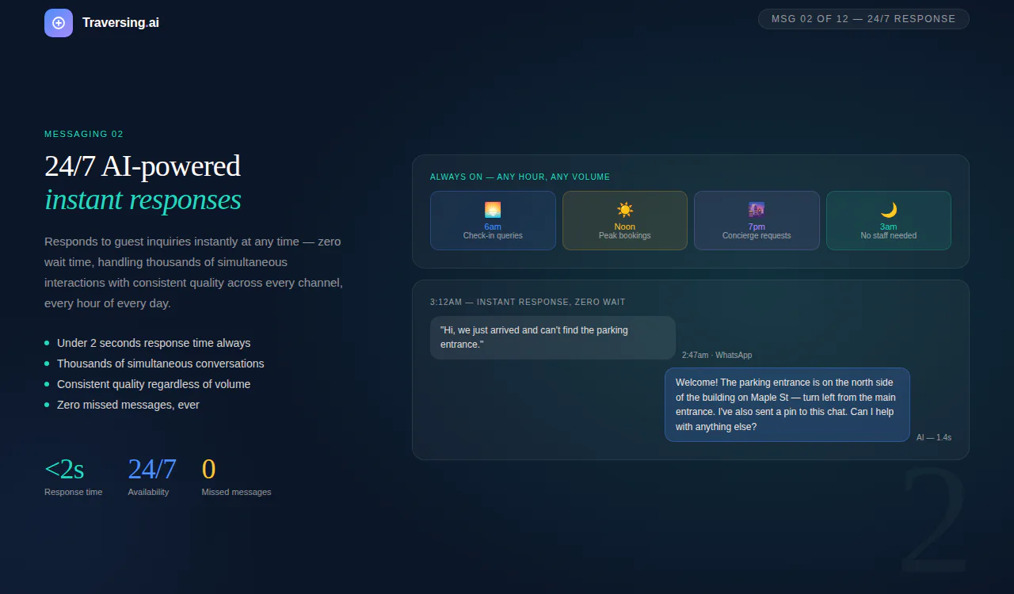
Task: Select the 7pm Concierge requests label
Action: click(757, 231)
